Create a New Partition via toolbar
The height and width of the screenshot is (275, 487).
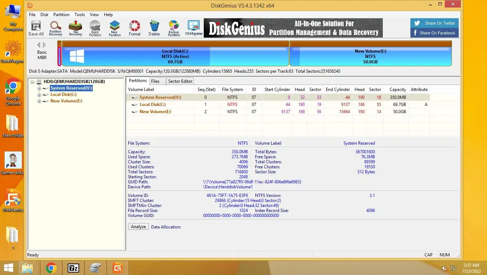115,28
